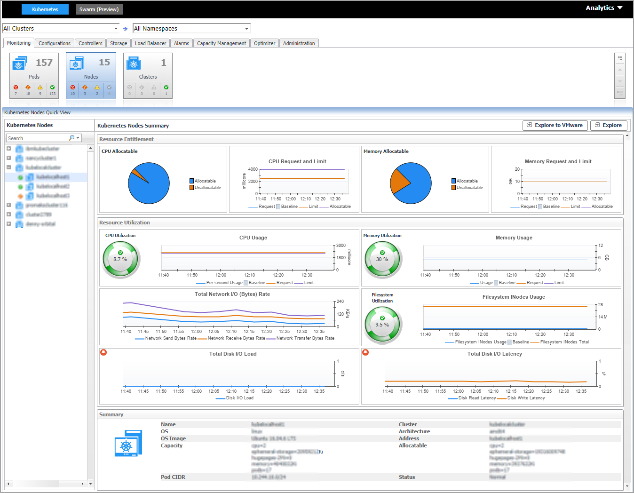The height and width of the screenshot is (493, 634).
Task: Open the Capacity Management tab
Action: 222,43
